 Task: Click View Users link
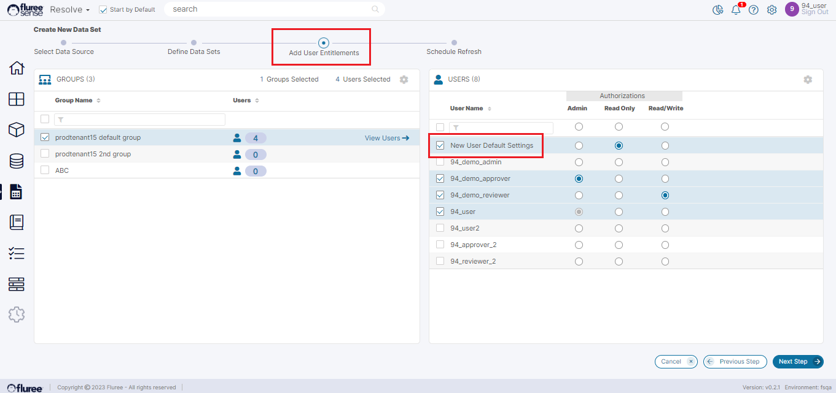(x=386, y=138)
